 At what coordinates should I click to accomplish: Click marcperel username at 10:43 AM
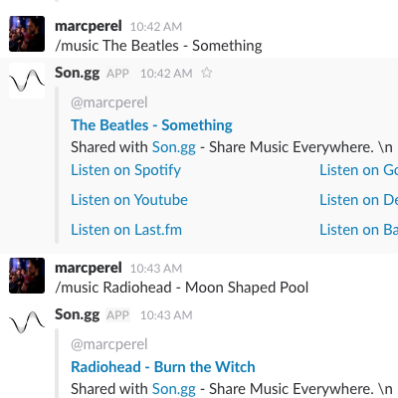[89, 268]
